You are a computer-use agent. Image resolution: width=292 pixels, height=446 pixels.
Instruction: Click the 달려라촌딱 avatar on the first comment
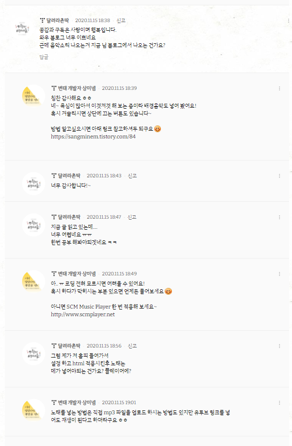coord(22,28)
